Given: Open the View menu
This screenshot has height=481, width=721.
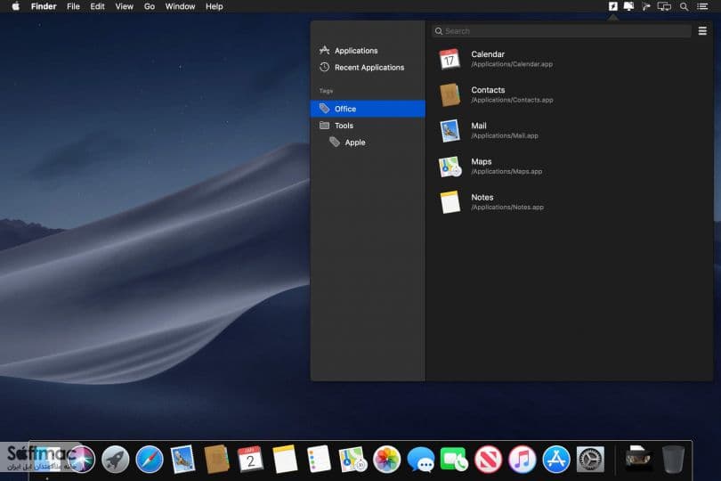Looking at the screenshot, I should tap(124, 6).
